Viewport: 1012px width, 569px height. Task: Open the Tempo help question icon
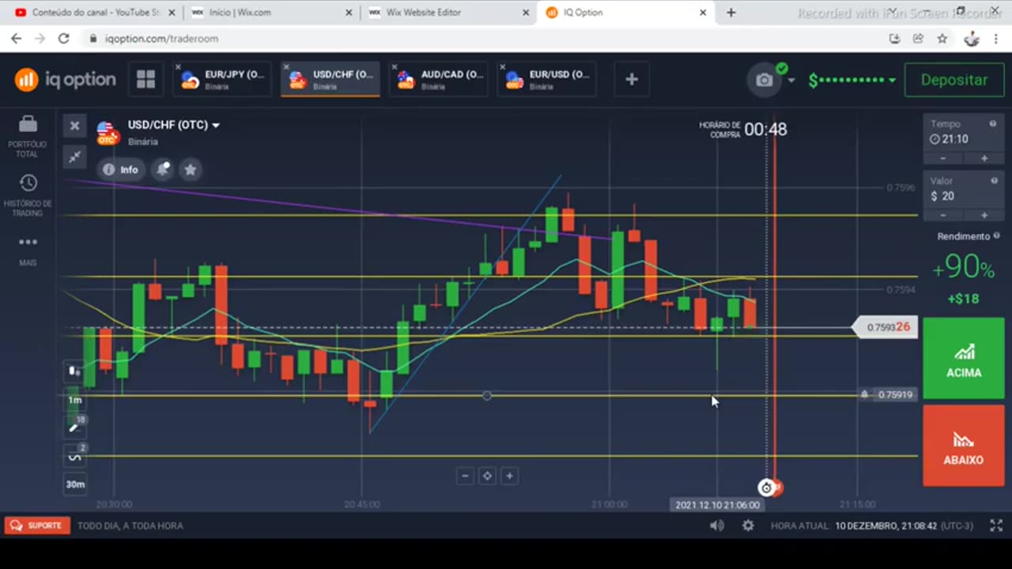[x=993, y=124]
